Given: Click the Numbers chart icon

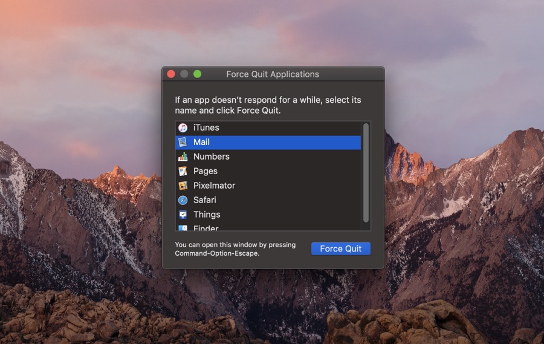Looking at the screenshot, I should point(183,157).
